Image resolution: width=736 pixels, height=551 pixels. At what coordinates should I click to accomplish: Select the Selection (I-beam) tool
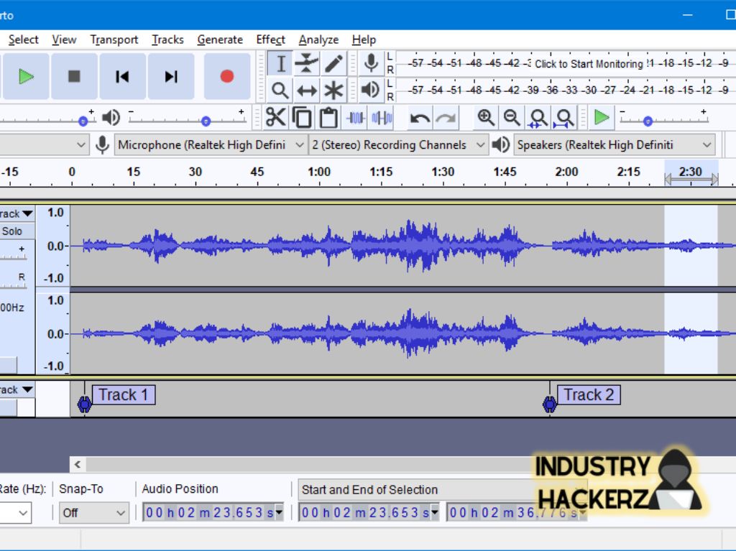(280, 63)
